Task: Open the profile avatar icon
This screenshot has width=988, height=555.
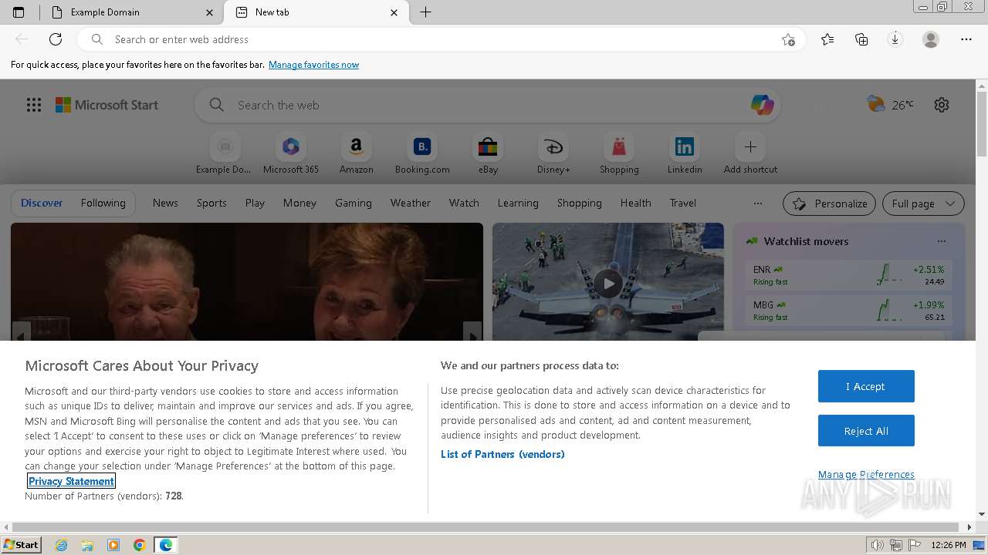Action: 931,39
